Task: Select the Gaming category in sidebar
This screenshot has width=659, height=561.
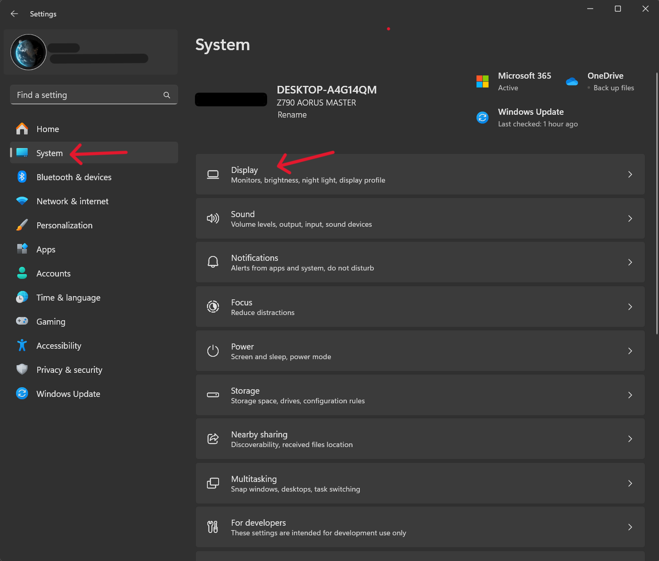Action: pos(51,321)
